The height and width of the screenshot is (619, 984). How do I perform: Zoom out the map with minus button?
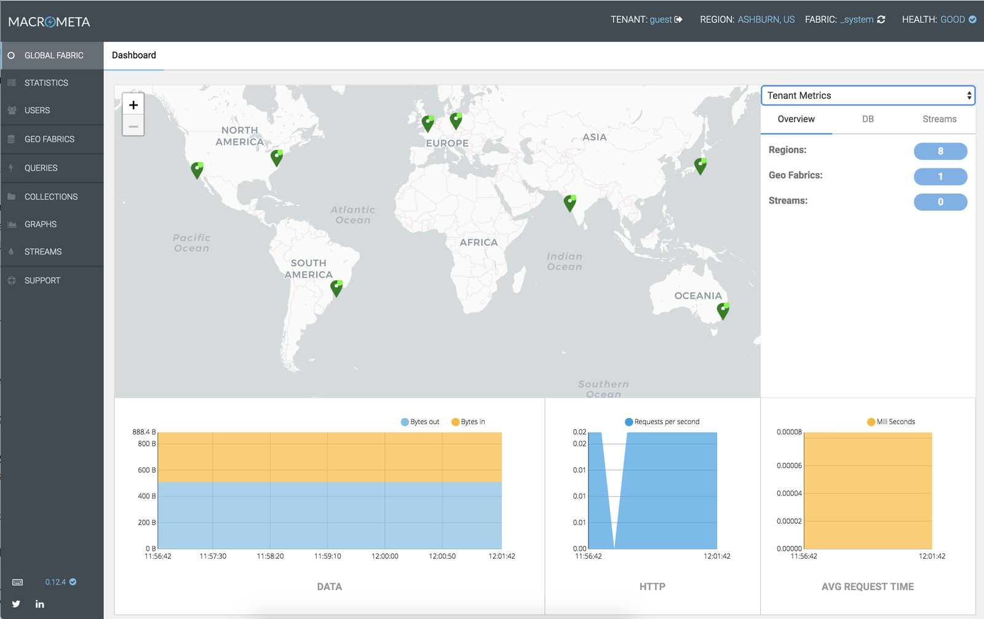pos(133,126)
